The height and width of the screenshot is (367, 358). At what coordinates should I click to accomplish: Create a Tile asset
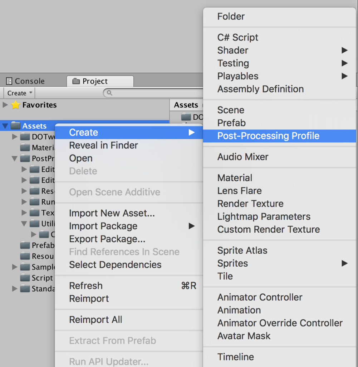pos(280,276)
